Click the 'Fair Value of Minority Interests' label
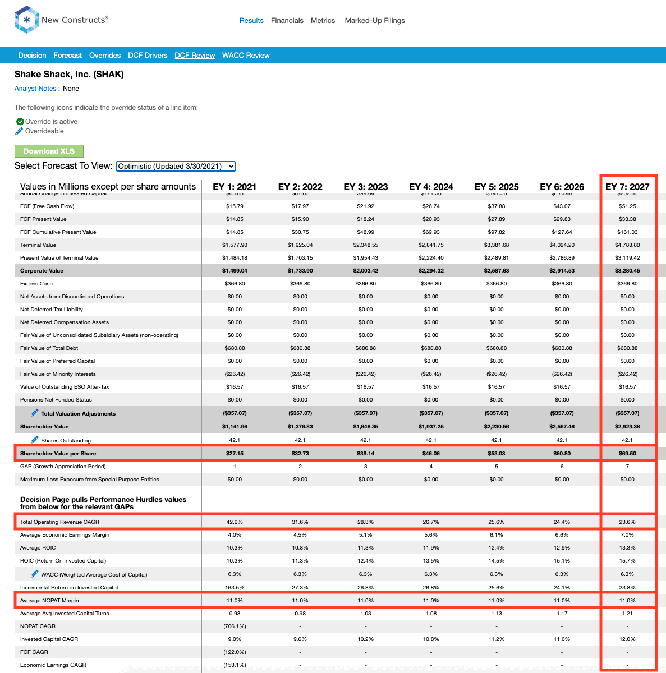The height and width of the screenshot is (673, 666). click(58, 374)
